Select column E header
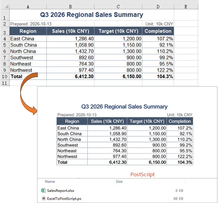Viewport: 218px width, 203px height. click(x=186, y=7)
